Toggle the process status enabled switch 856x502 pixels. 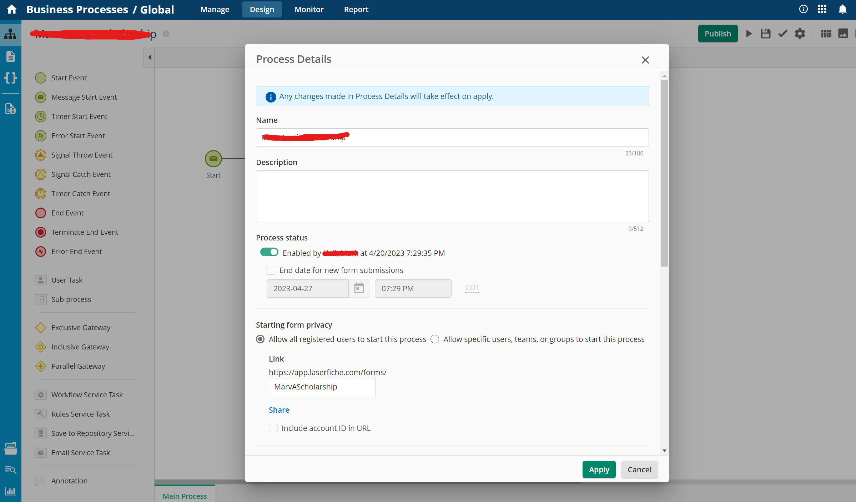(x=269, y=252)
